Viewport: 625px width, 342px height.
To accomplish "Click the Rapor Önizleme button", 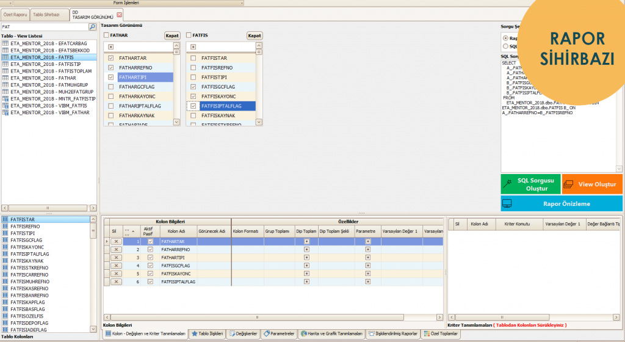I will (x=562, y=204).
